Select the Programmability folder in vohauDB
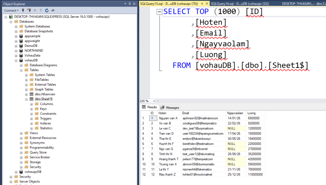The height and width of the screenshot is (185, 326). [41, 148]
